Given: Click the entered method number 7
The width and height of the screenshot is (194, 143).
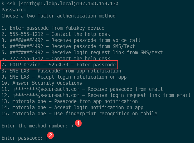Looking at the screenshot, I should tap(72, 126).
